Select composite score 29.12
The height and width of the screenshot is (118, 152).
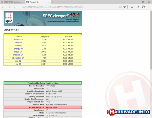pos(44,52)
